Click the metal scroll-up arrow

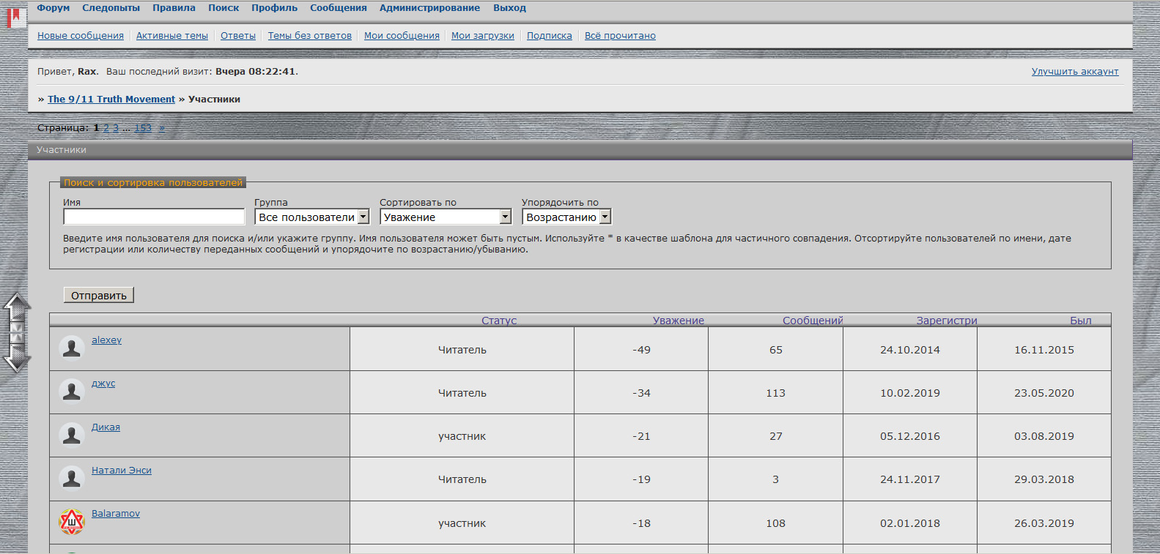pyautogui.click(x=17, y=311)
